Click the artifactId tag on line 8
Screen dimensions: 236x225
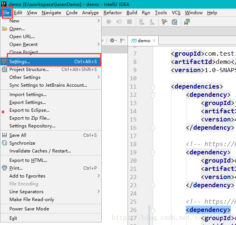pyautogui.click(x=193, y=62)
